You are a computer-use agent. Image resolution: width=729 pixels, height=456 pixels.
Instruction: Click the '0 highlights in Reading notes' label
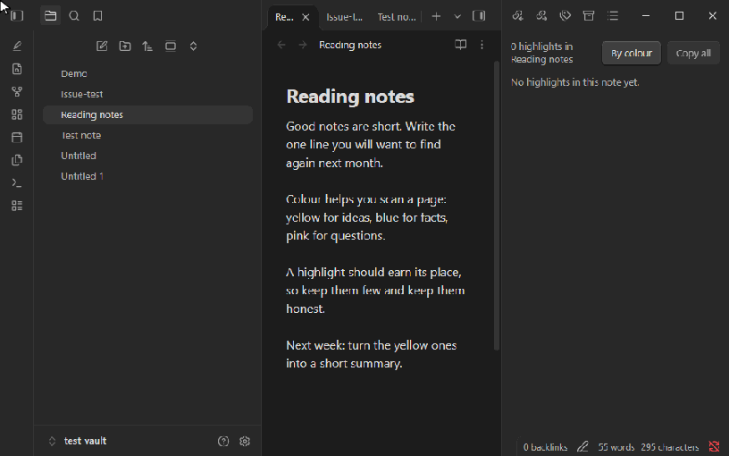pos(541,53)
